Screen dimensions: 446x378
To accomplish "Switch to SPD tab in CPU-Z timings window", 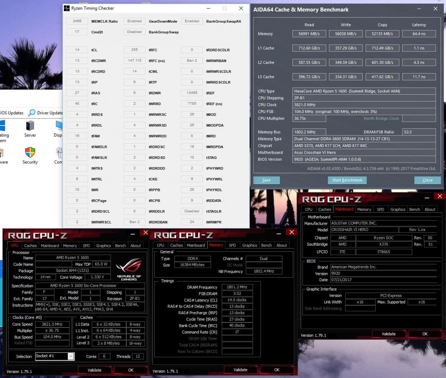I will tap(232, 245).
